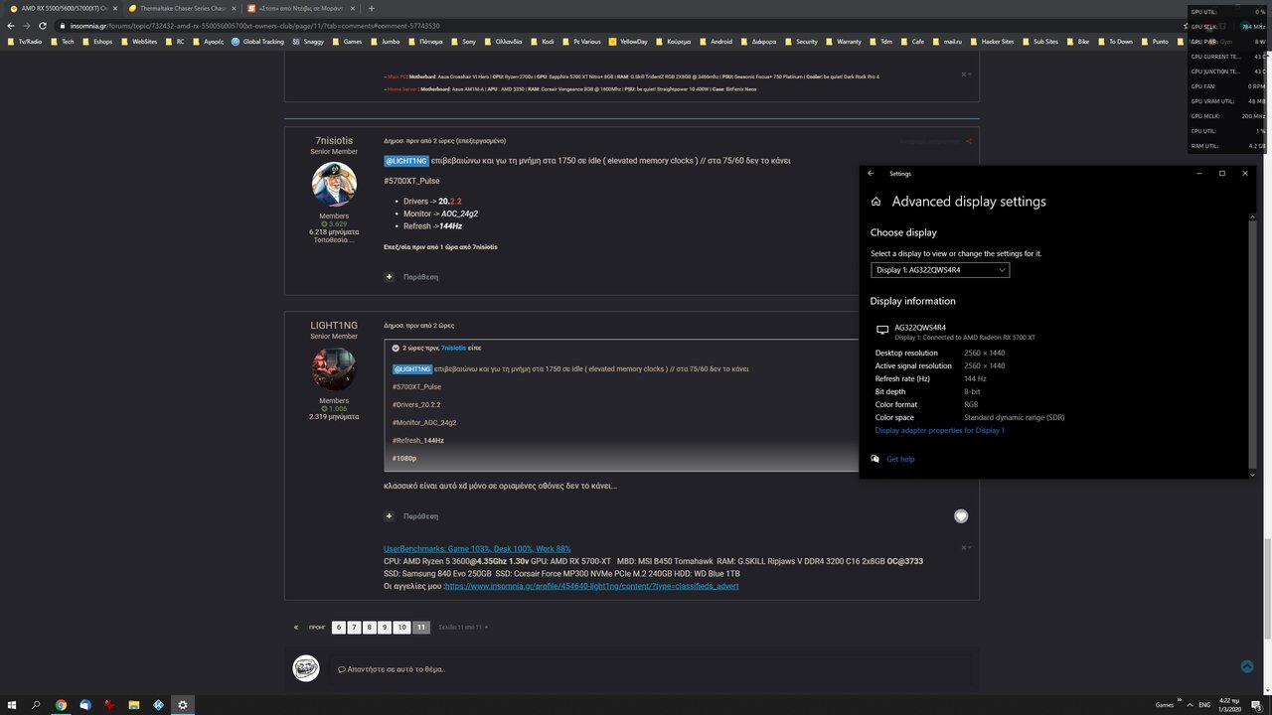This screenshot has height=715, width=1272.
Task: Show hidden system tray icons
Action: 1188,705
